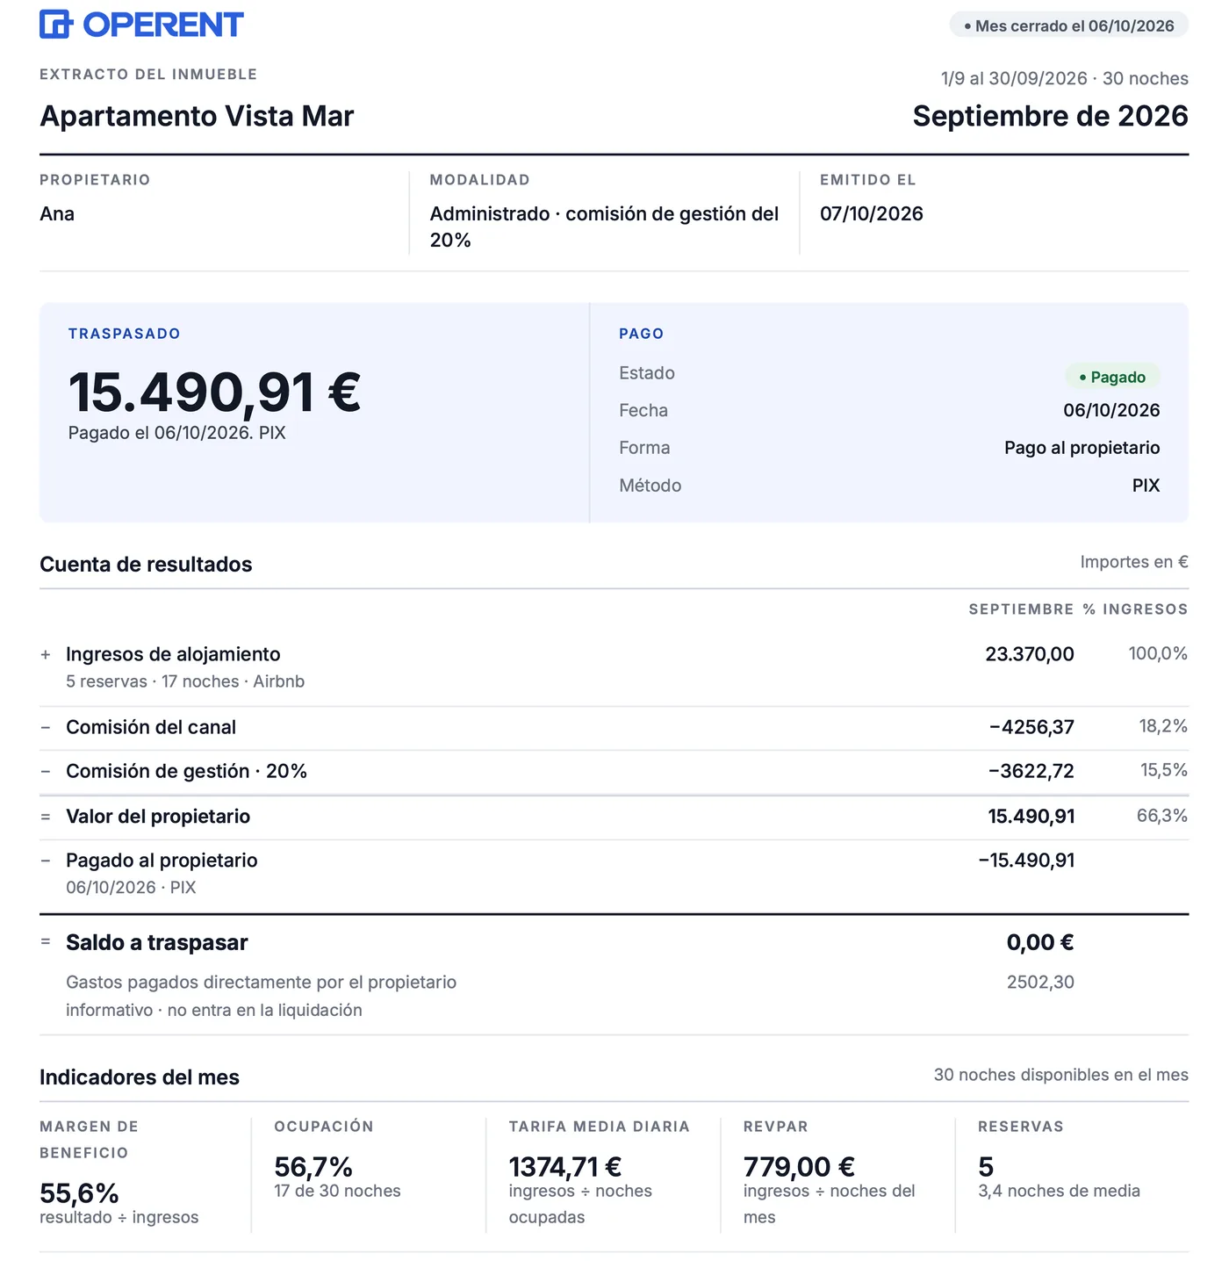Click the percentage '66,3%'
1229x1275 pixels.
[1161, 816]
